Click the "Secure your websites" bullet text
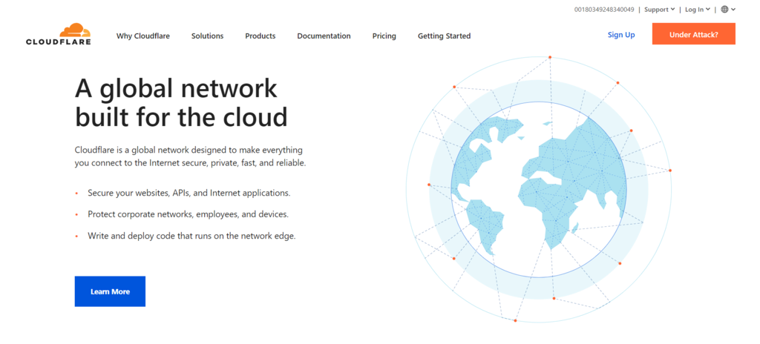The height and width of the screenshot is (344, 760). [x=189, y=193]
